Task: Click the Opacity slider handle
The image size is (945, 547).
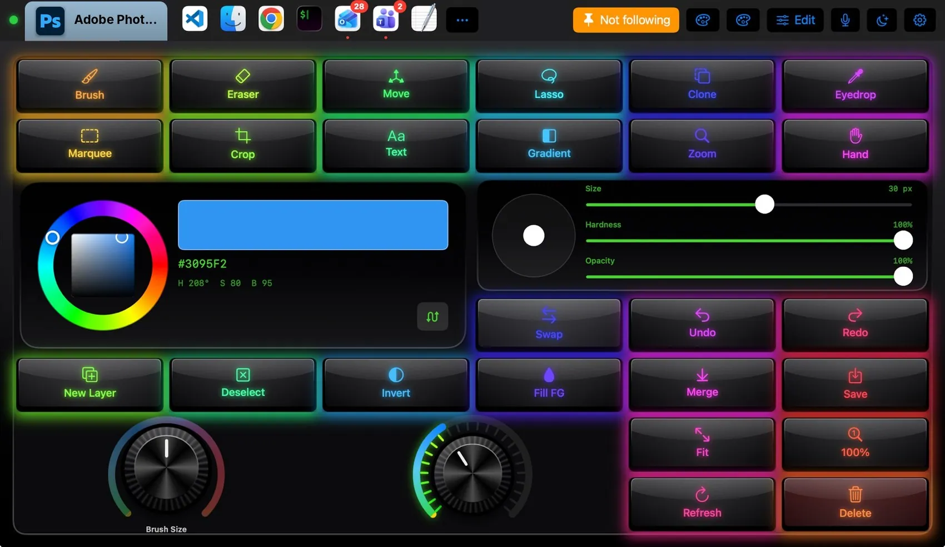Action: pyautogui.click(x=903, y=276)
